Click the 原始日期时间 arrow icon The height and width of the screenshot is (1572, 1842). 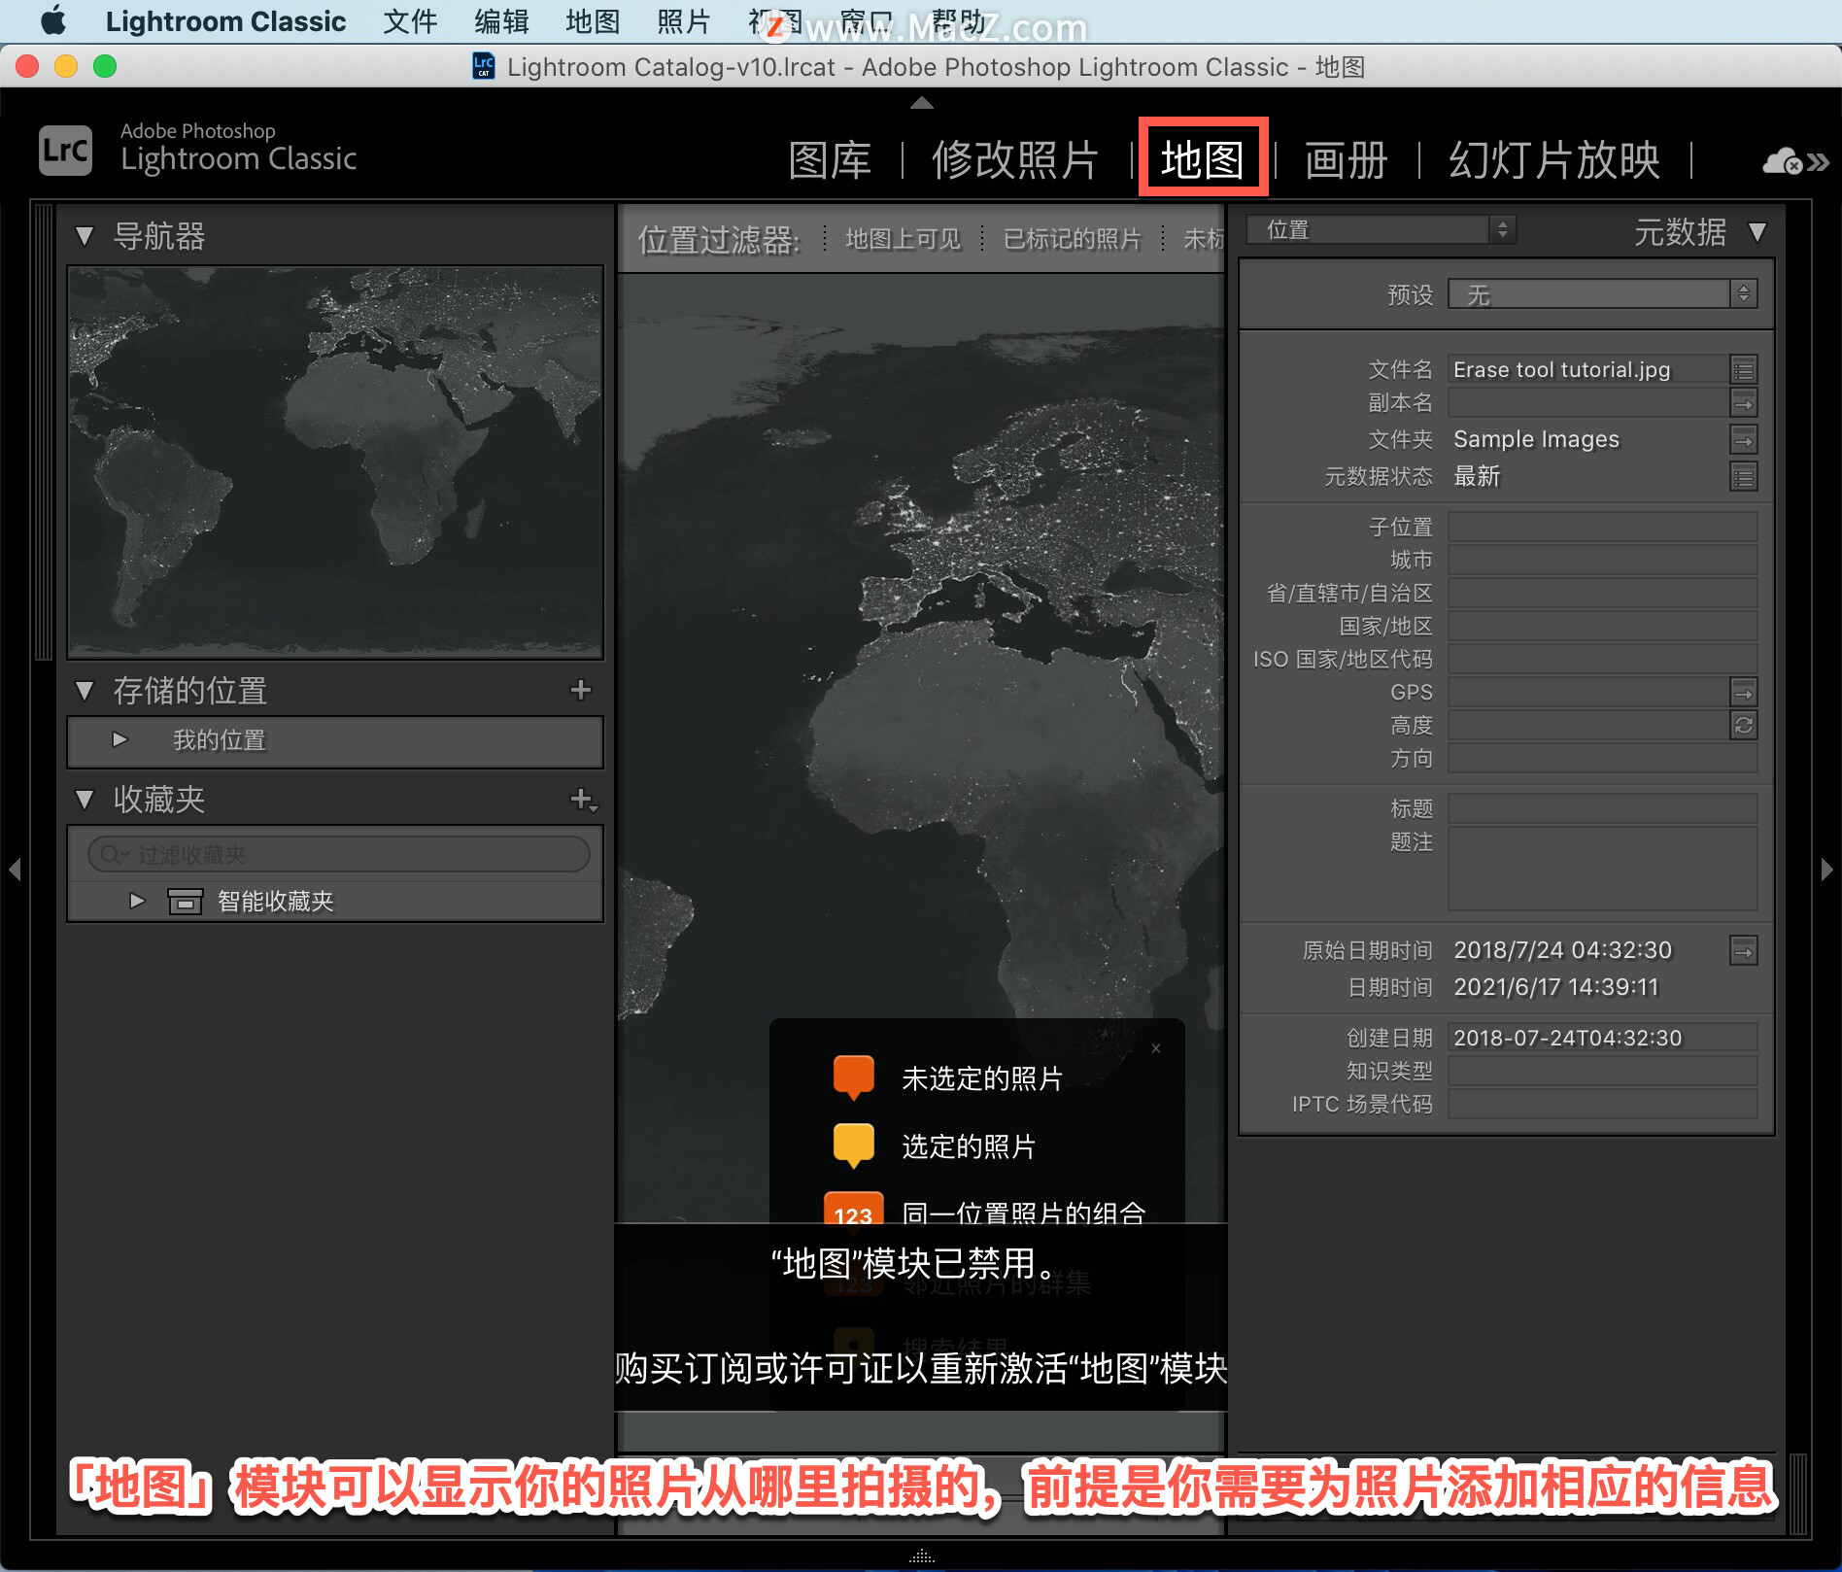click(1744, 950)
